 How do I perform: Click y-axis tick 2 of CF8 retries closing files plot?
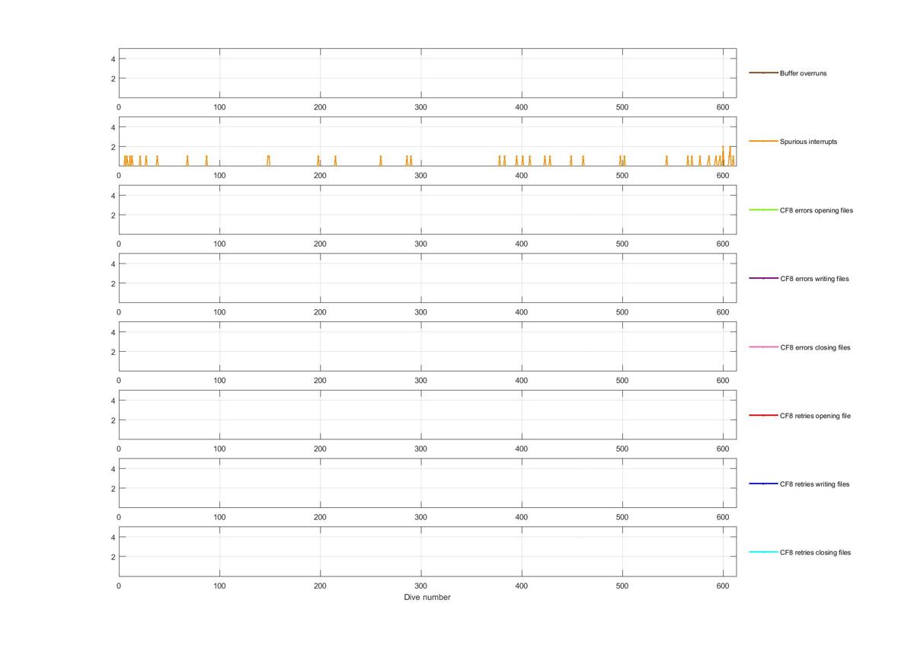coord(113,557)
